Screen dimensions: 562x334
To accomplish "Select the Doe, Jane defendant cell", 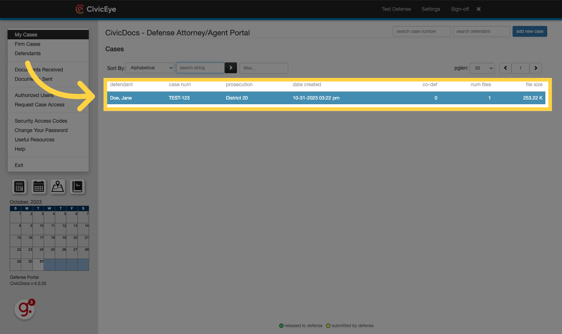I will (x=121, y=98).
